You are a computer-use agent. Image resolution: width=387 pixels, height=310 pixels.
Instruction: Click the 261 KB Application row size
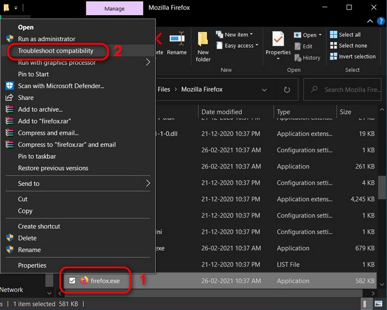coord(365,166)
